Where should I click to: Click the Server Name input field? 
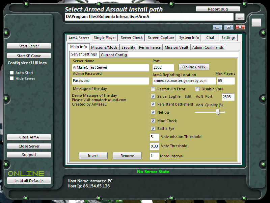[110, 67]
